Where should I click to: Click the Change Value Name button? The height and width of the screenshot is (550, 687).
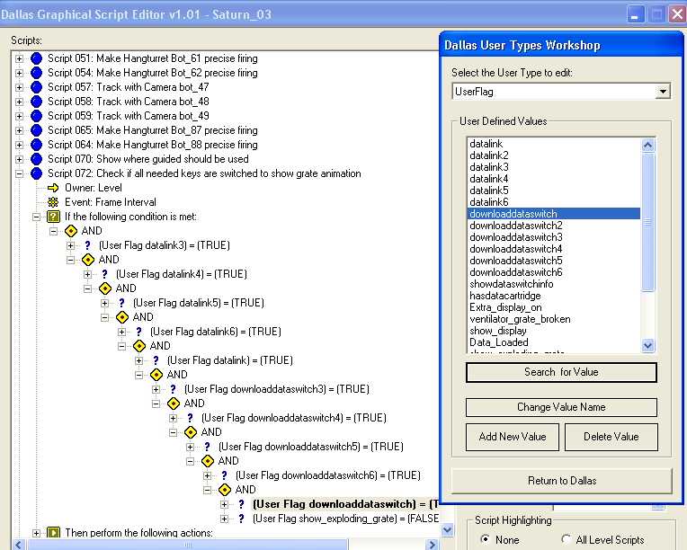pyautogui.click(x=561, y=407)
